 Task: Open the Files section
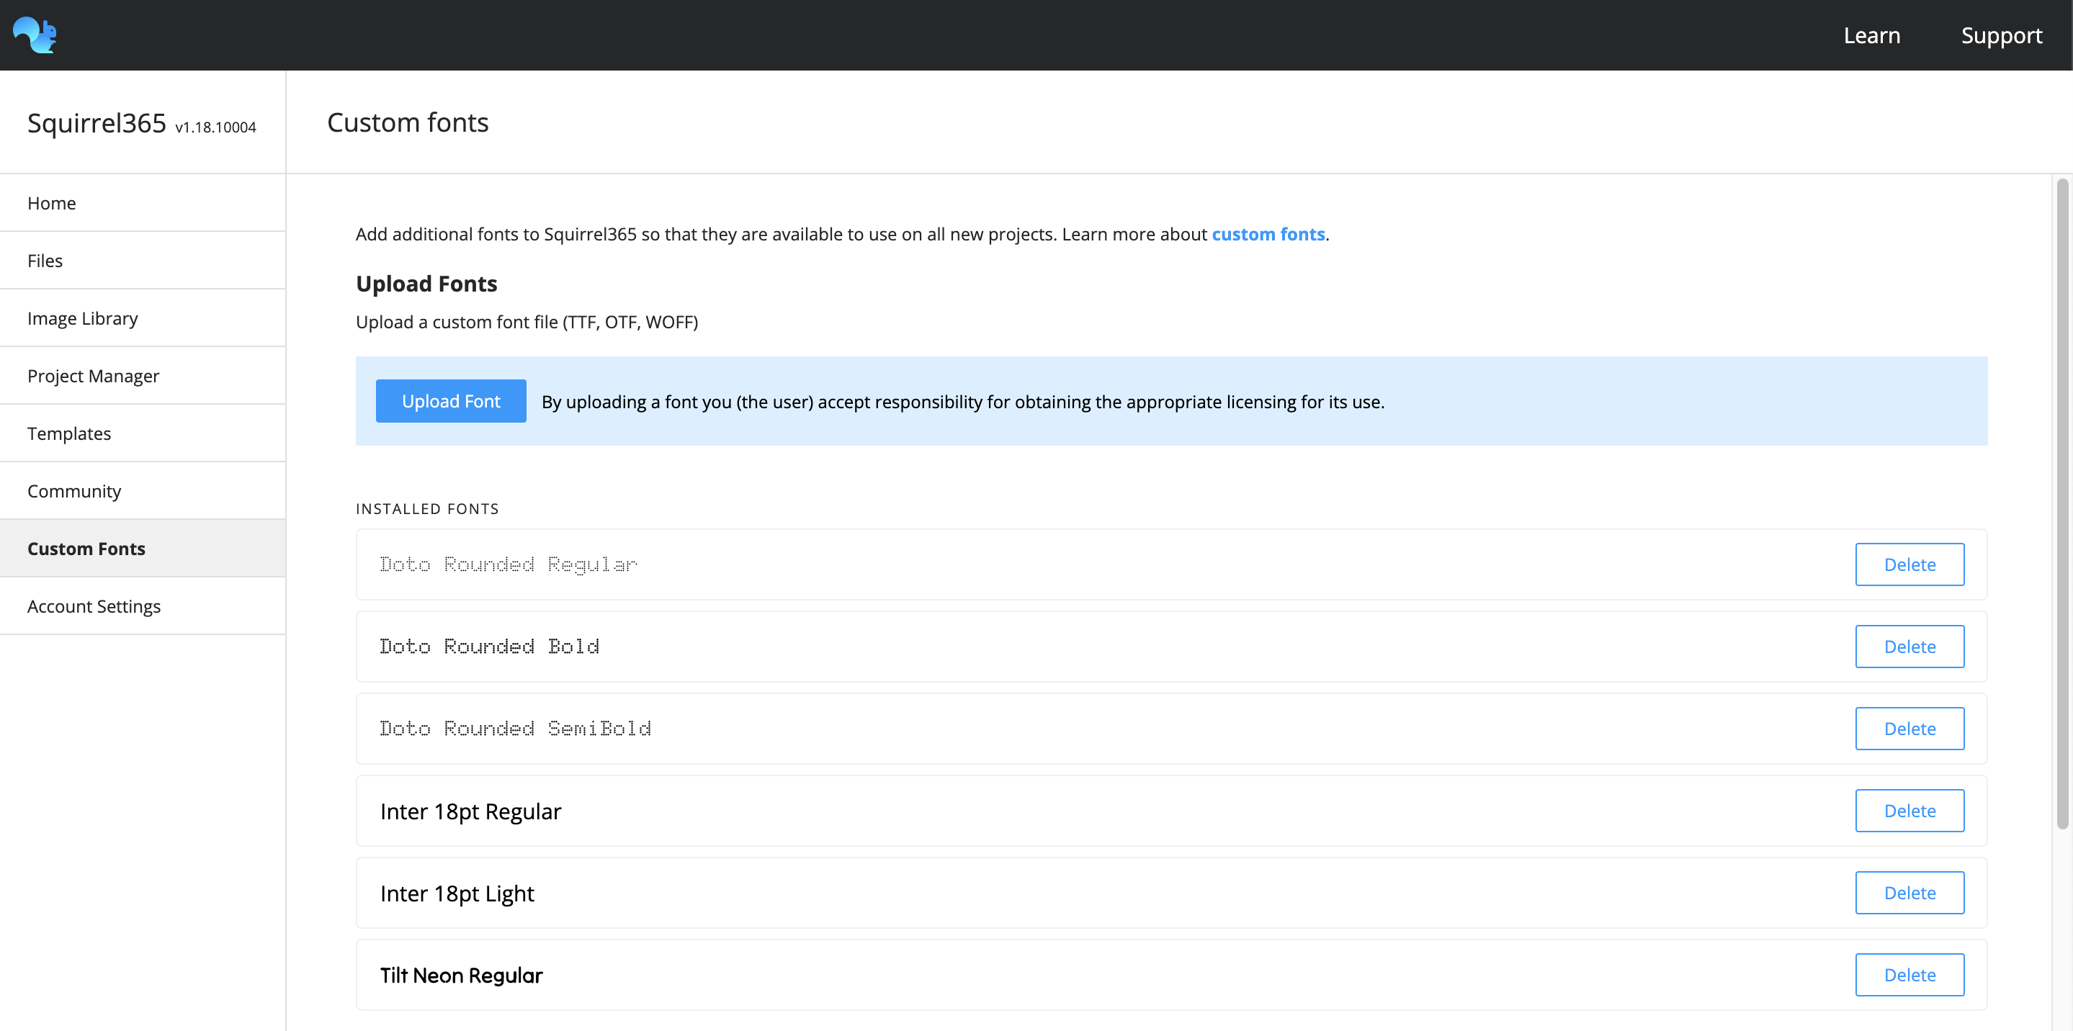(45, 260)
